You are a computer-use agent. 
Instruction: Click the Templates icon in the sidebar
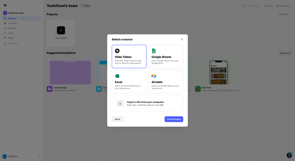click(x=5, y=23)
